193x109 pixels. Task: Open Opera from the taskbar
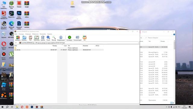coord(22,107)
